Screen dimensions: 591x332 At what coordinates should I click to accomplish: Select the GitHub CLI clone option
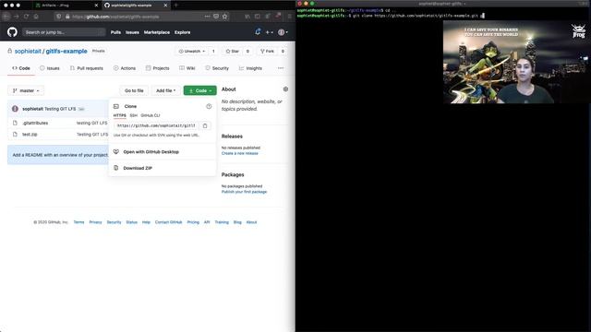151,115
